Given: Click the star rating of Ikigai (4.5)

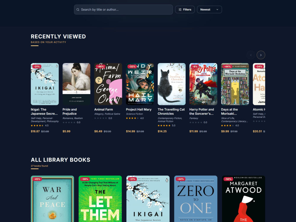Looking at the screenshot, I should pos(37,126).
